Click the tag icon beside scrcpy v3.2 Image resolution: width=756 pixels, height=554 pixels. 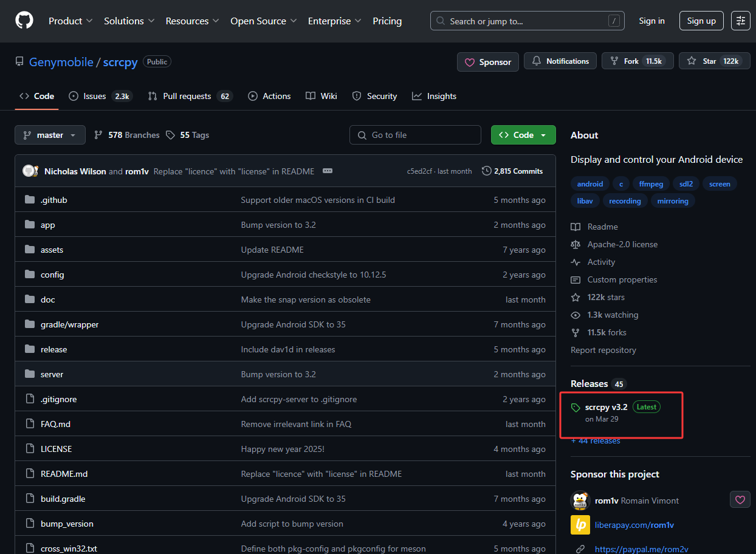click(x=576, y=408)
